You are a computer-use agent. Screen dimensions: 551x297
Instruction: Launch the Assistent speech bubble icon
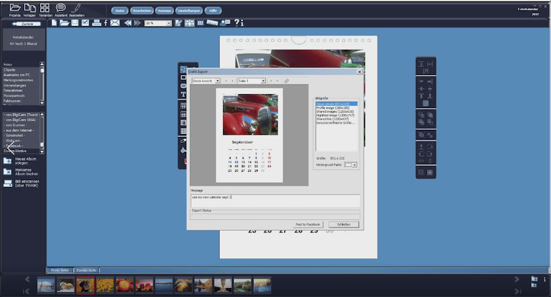(61, 8)
